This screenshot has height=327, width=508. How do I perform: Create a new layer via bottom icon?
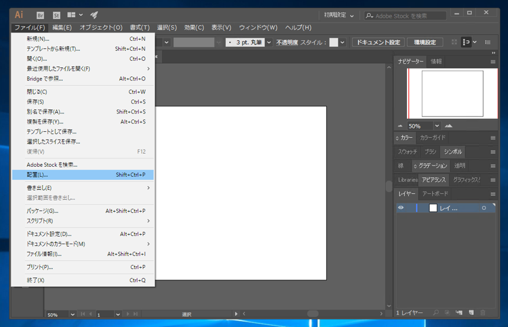[x=471, y=312]
